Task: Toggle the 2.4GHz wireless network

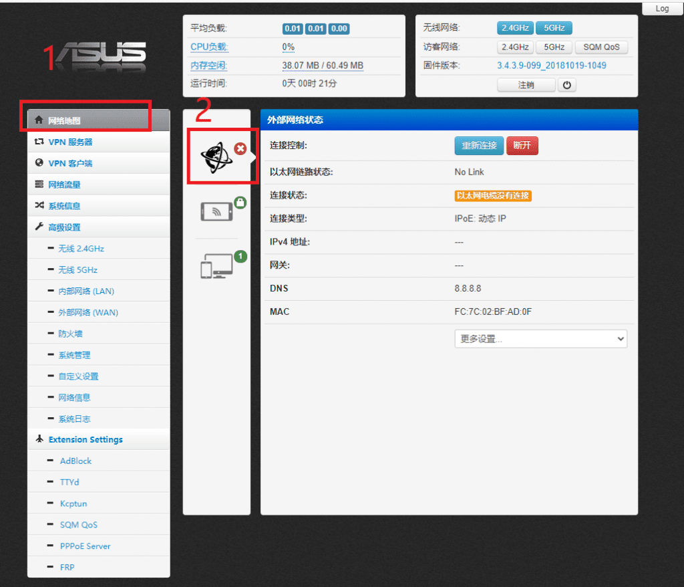Action: tap(515, 28)
